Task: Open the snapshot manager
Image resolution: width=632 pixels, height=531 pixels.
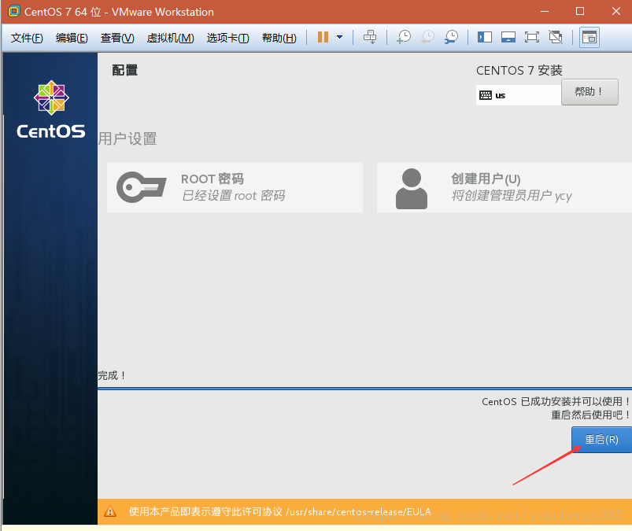Action: pyautogui.click(x=451, y=38)
